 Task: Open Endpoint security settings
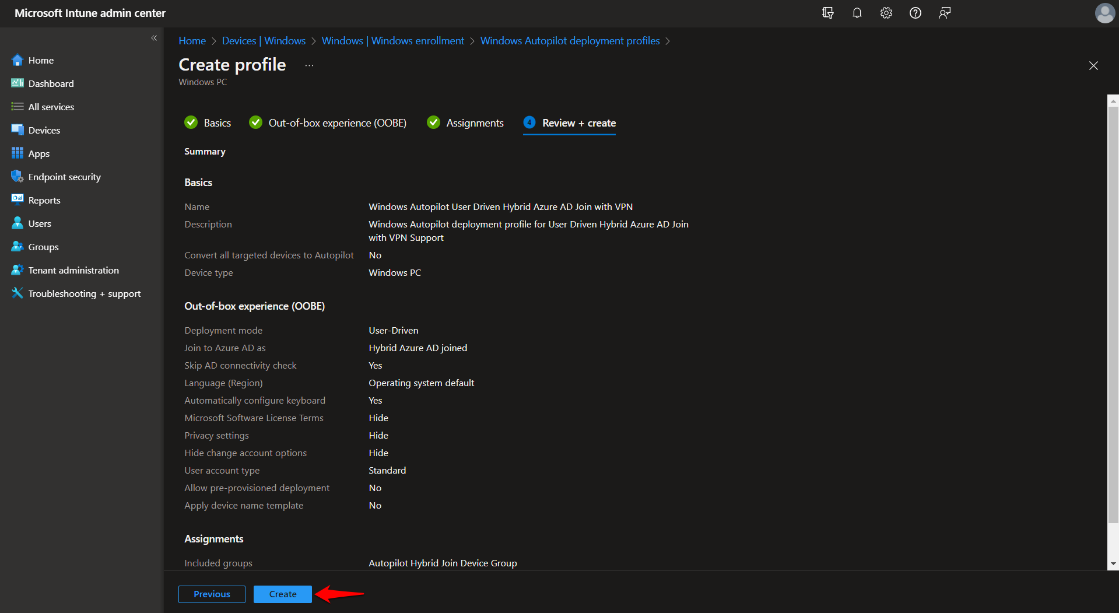coord(64,177)
